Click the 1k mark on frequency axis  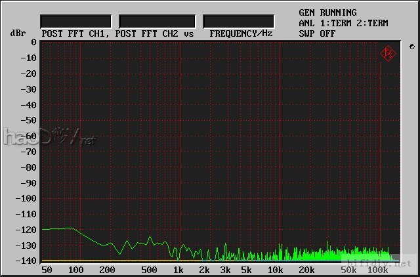[178, 270]
